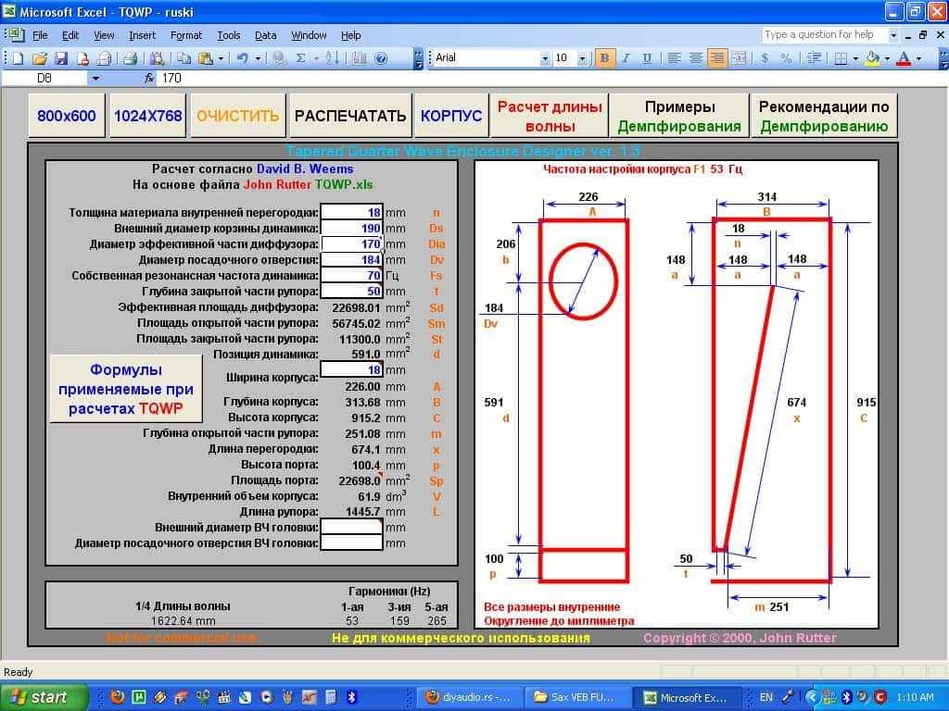Save the workbook with the floppy icon
This screenshot has width=949, height=711.
pos(61,58)
